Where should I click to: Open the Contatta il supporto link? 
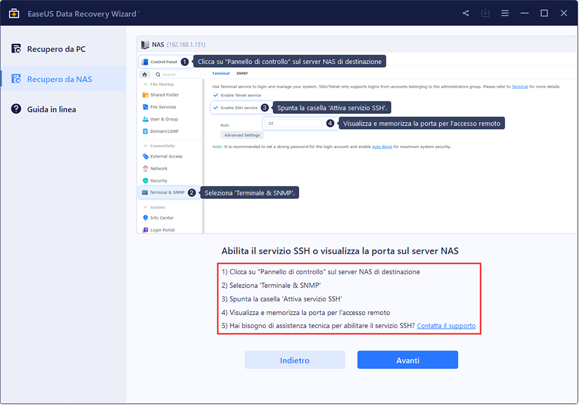(x=446, y=326)
